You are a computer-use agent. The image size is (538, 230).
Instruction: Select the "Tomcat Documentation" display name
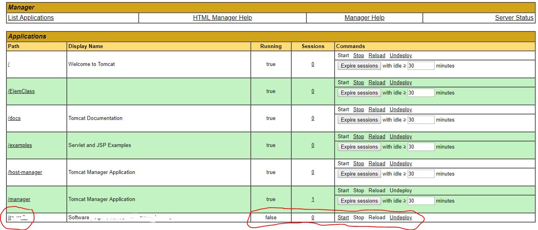click(x=95, y=118)
